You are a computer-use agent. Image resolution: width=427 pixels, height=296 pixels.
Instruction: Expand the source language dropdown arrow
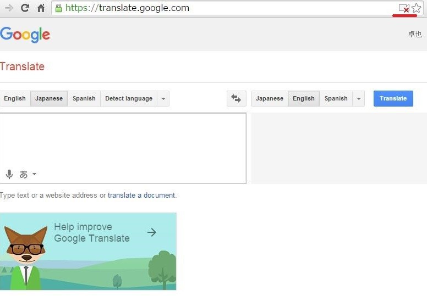click(163, 98)
